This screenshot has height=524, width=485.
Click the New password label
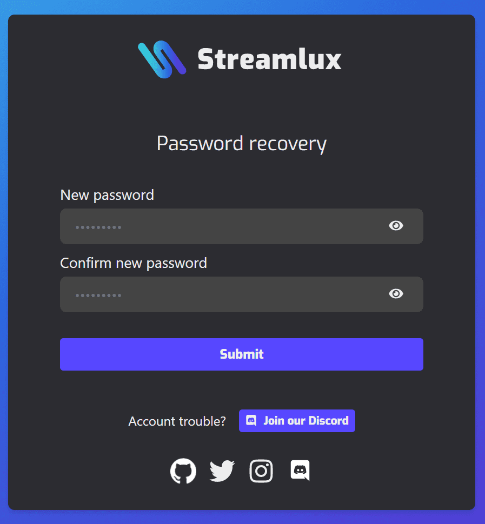click(107, 195)
